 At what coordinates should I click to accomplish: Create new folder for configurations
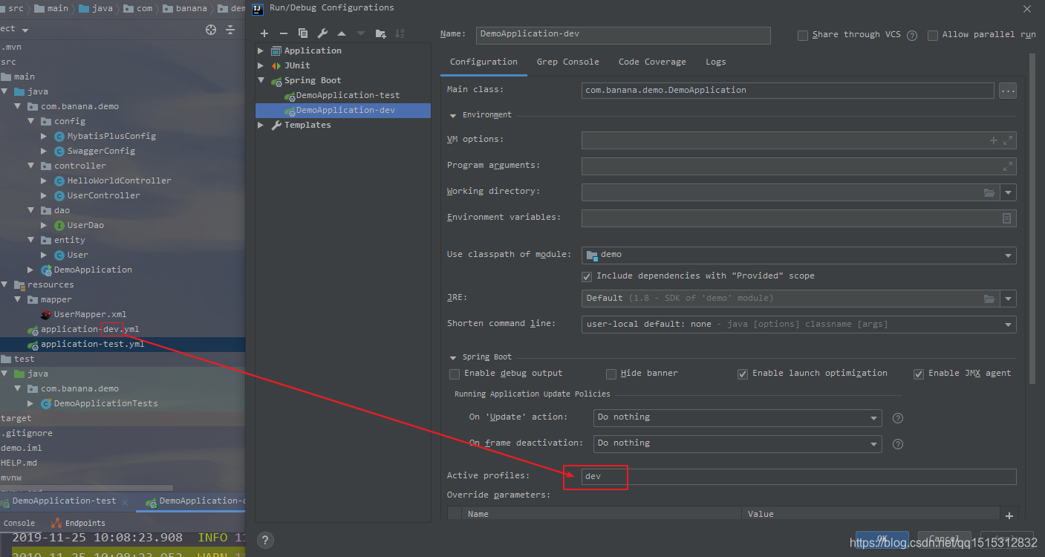pos(380,33)
